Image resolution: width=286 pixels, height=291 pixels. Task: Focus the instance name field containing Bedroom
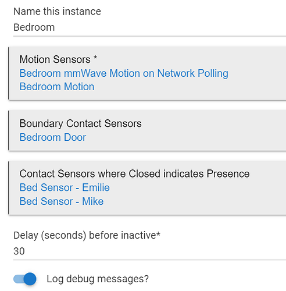click(x=149, y=27)
